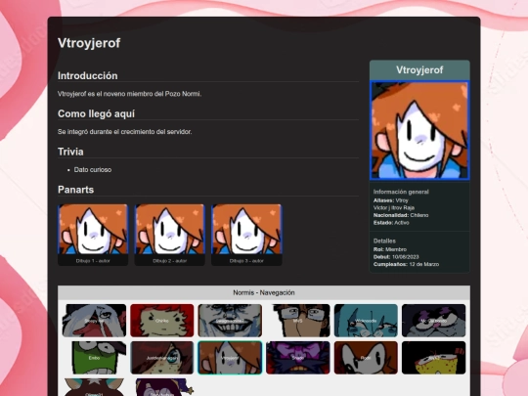Open the Snade purple character card
Viewport: 528px width, 396px height.
coord(297,358)
